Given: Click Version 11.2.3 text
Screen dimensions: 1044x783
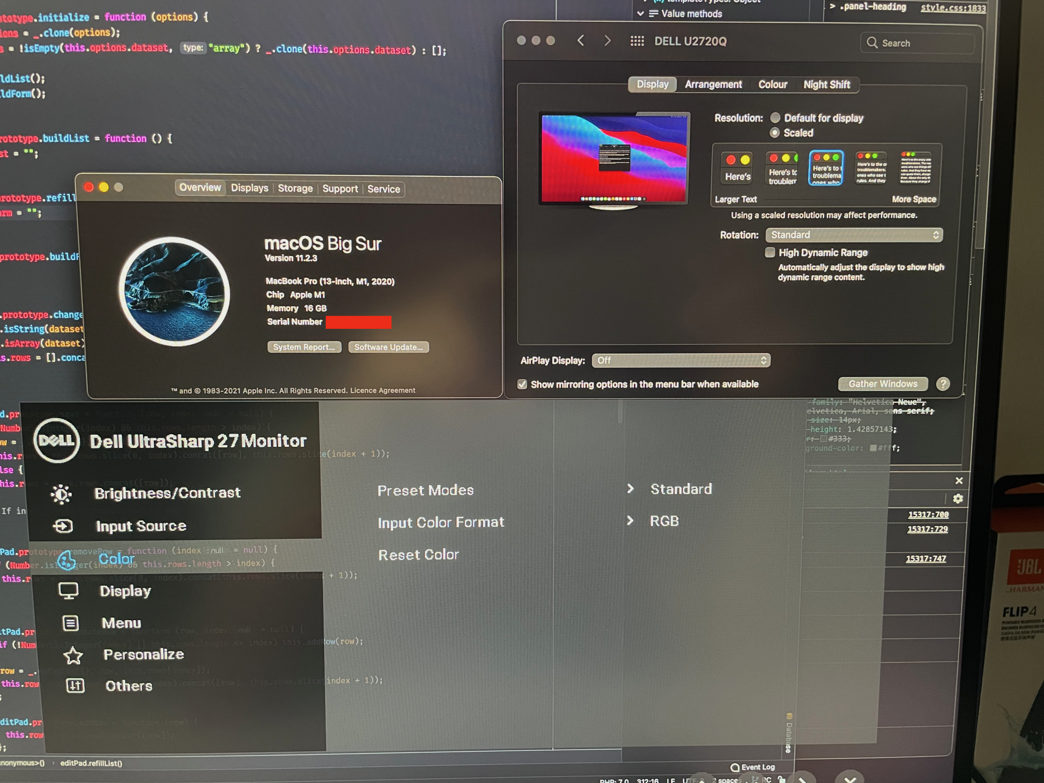Looking at the screenshot, I should click(291, 258).
